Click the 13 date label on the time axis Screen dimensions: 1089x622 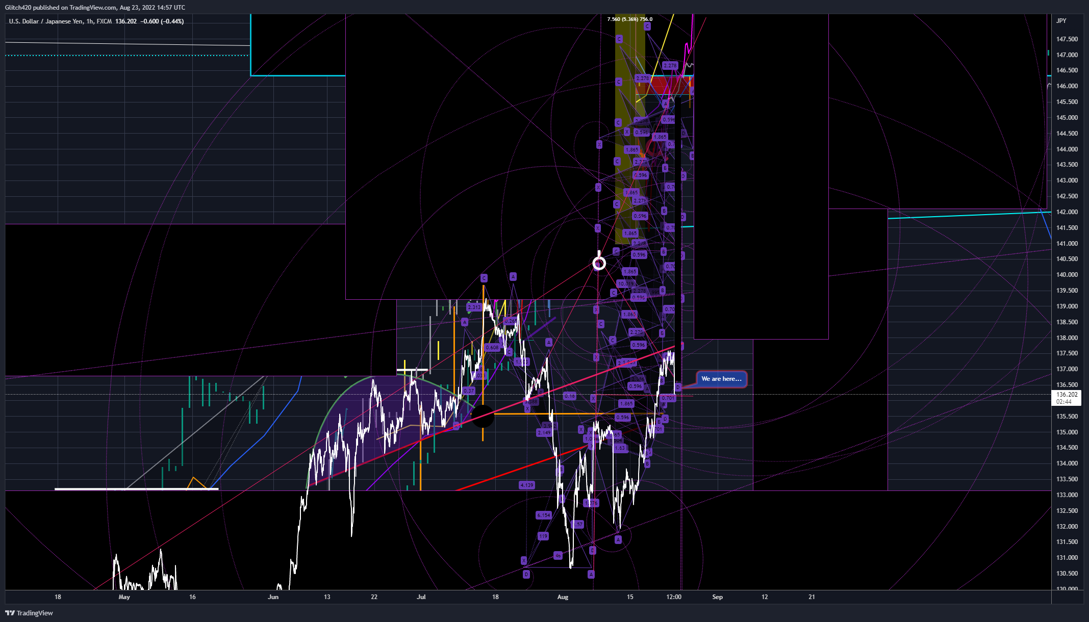(327, 597)
